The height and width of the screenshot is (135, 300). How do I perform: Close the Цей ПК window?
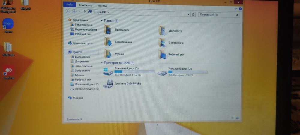point(238,2)
